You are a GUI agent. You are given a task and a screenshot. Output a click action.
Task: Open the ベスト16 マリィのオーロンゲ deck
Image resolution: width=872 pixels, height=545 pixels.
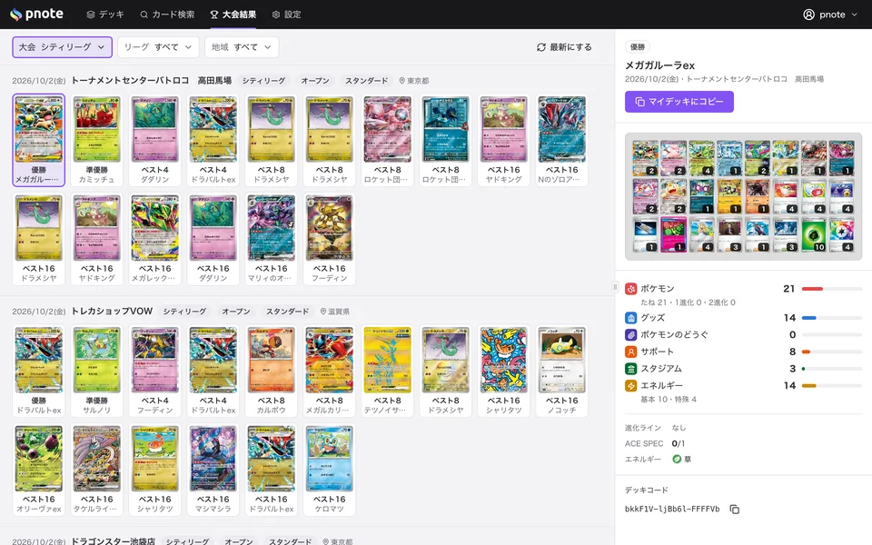coord(272,239)
